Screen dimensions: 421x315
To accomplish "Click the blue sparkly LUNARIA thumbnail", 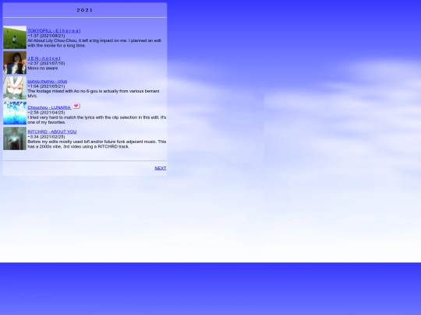I will 15,113.
